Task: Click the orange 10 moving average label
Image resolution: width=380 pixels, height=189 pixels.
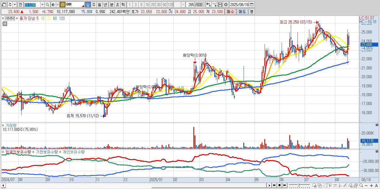Action: pyautogui.click(x=43, y=18)
